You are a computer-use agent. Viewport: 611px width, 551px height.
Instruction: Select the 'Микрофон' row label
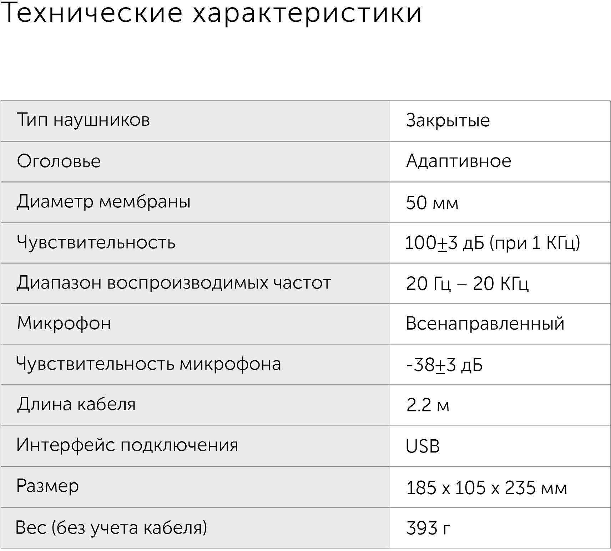(64, 324)
